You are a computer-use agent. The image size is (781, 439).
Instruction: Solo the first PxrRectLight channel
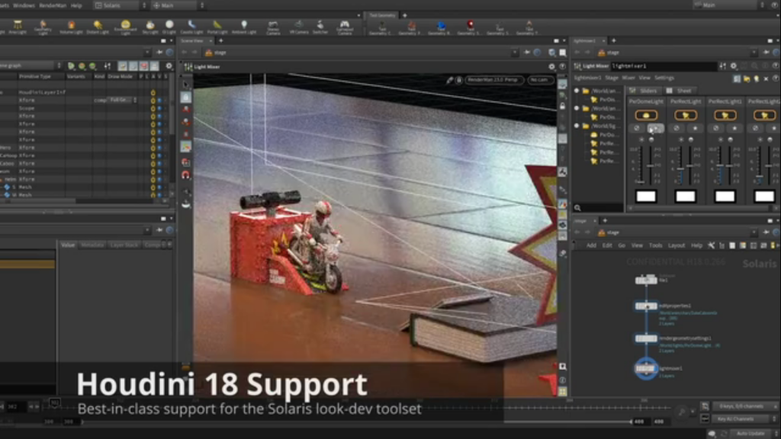point(695,128)
